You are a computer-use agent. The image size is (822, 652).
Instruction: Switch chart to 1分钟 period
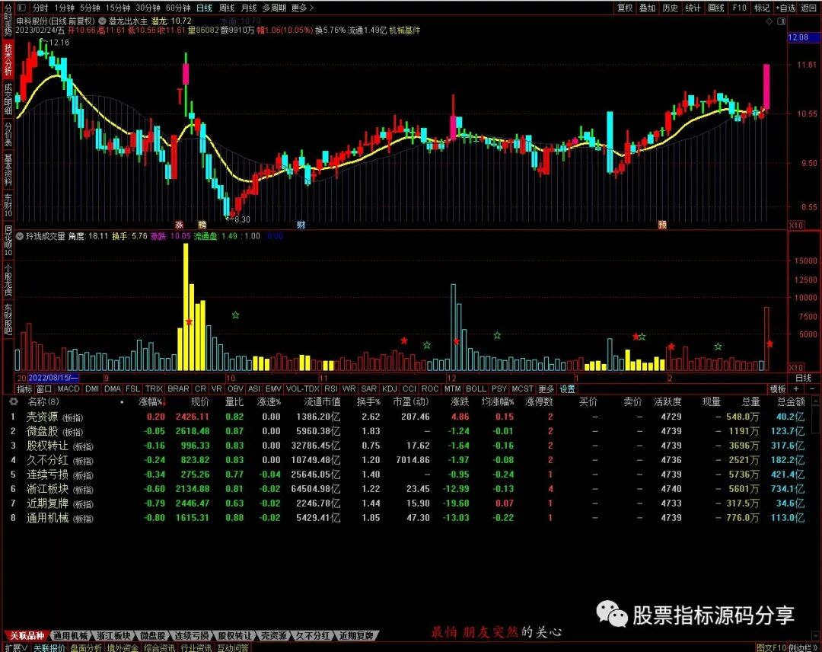(x=63, y=8)
